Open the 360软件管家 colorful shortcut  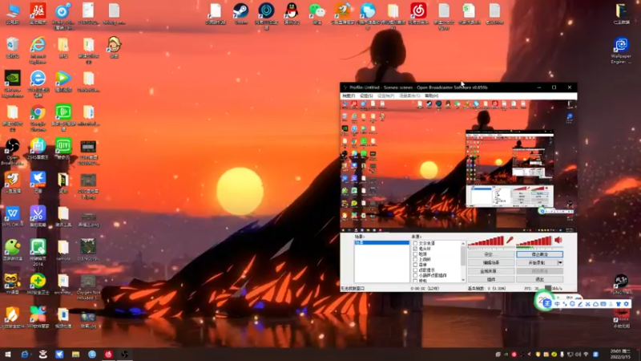[x=38, y=318]
